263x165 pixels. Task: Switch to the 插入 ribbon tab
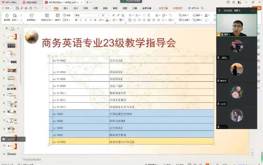click(66, 8)
